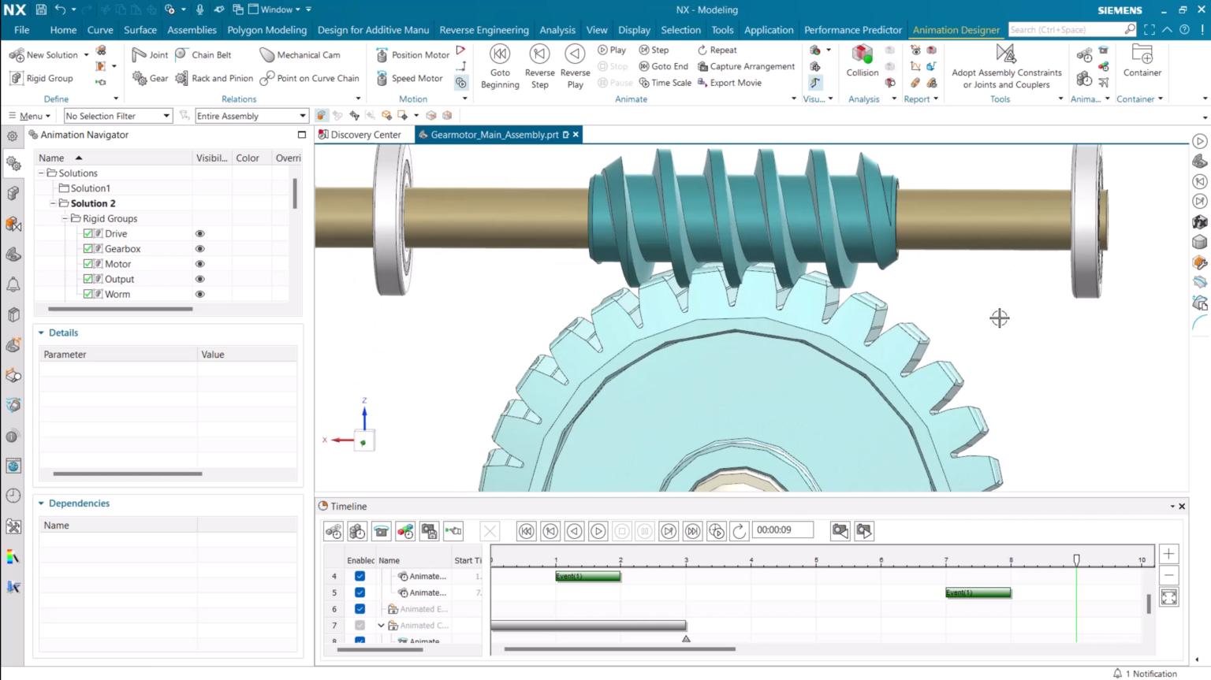Open the Entire Assembly scope dropdown
This screenshot has height=680, width=1211.
pyautogui.click(x=252, y=116)
